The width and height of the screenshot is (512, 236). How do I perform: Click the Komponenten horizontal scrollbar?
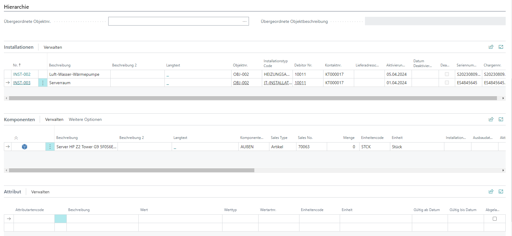(132, 170)
